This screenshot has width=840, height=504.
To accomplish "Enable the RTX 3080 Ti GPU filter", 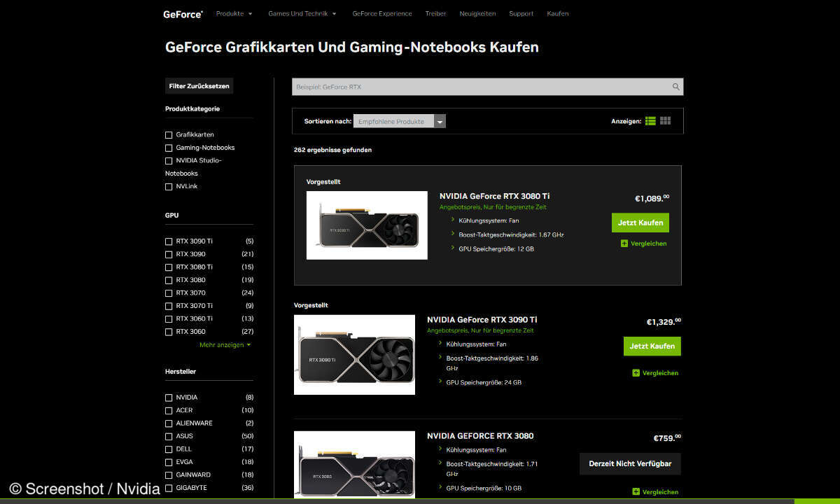I will 169,267.
